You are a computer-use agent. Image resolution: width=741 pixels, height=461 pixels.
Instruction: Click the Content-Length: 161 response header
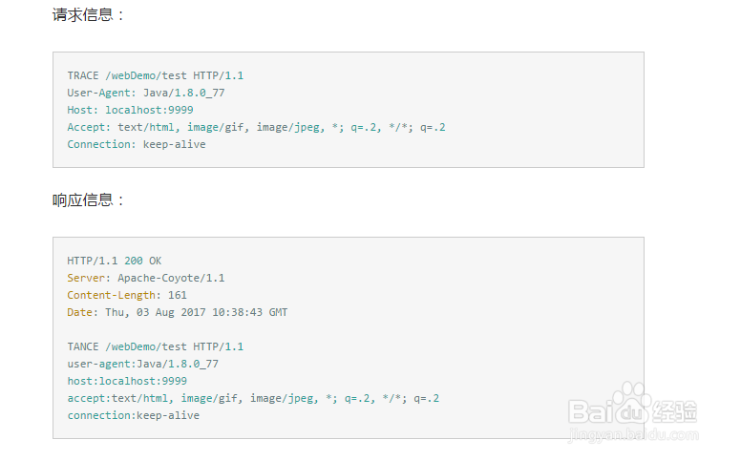127,295
